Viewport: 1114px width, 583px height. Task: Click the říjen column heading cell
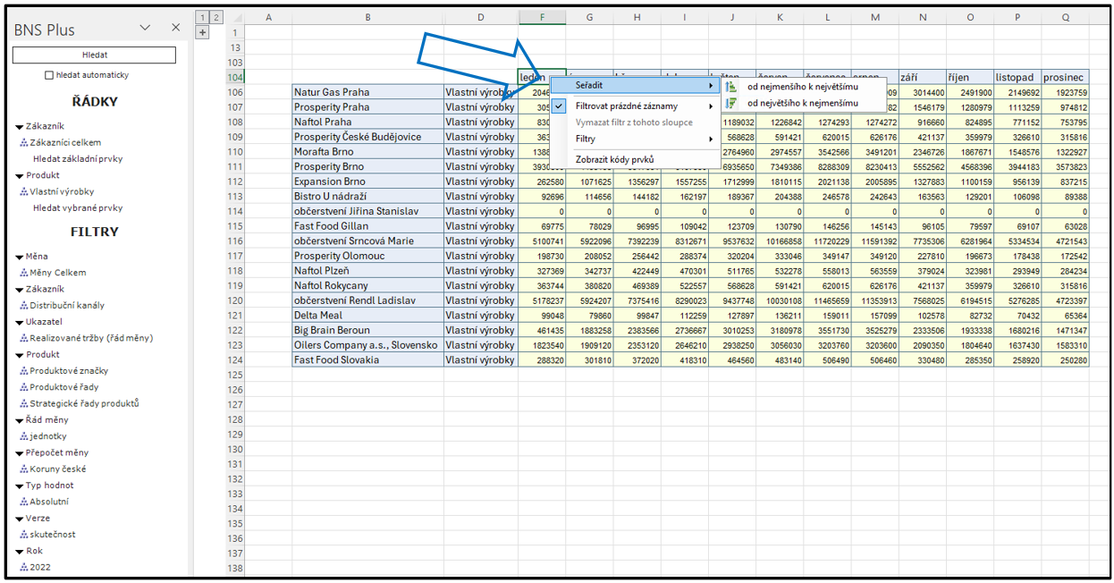pyautogui.click(x=970, y=77)
